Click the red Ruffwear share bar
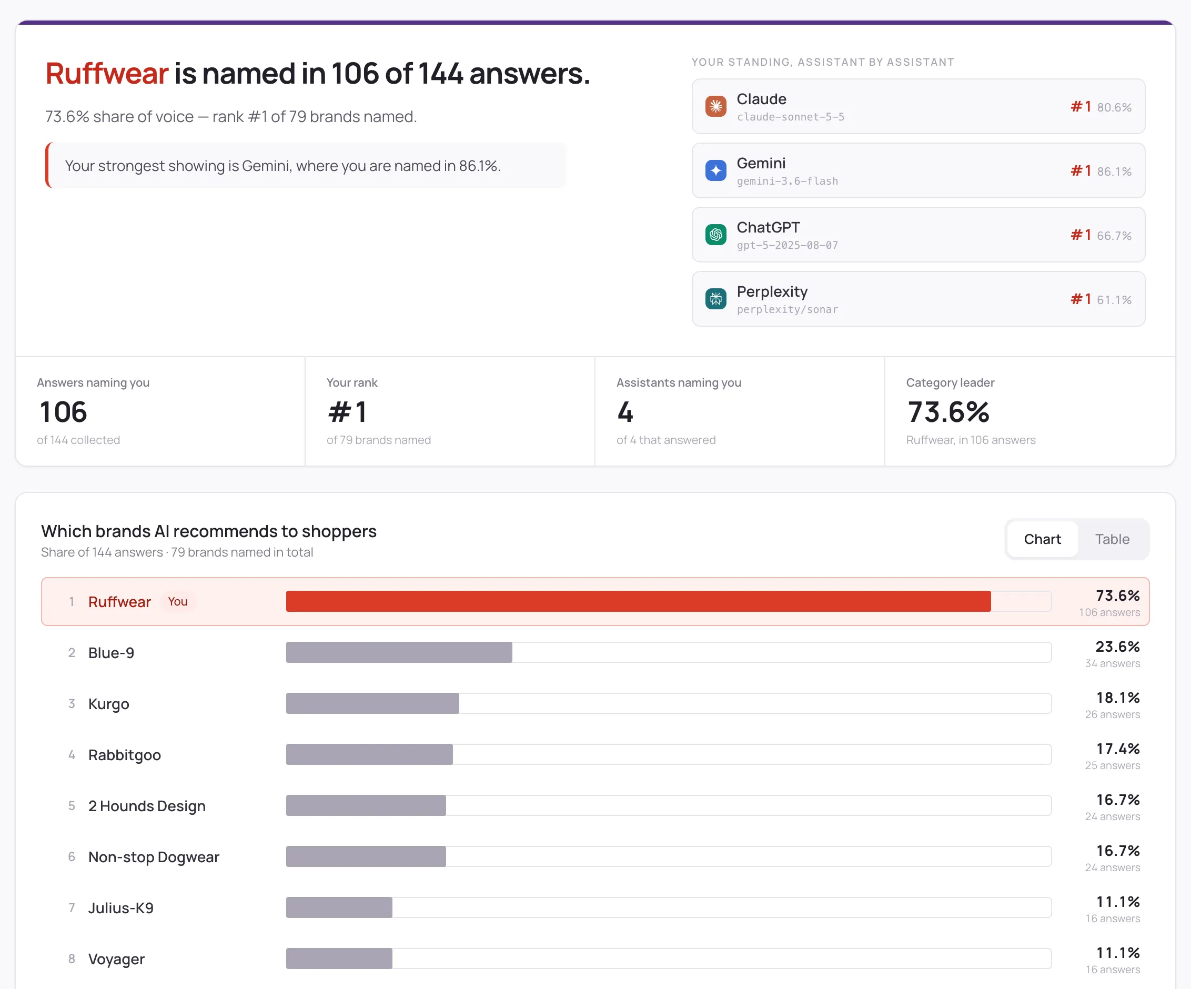This screenshot has height=989, width=1191. 638,601
